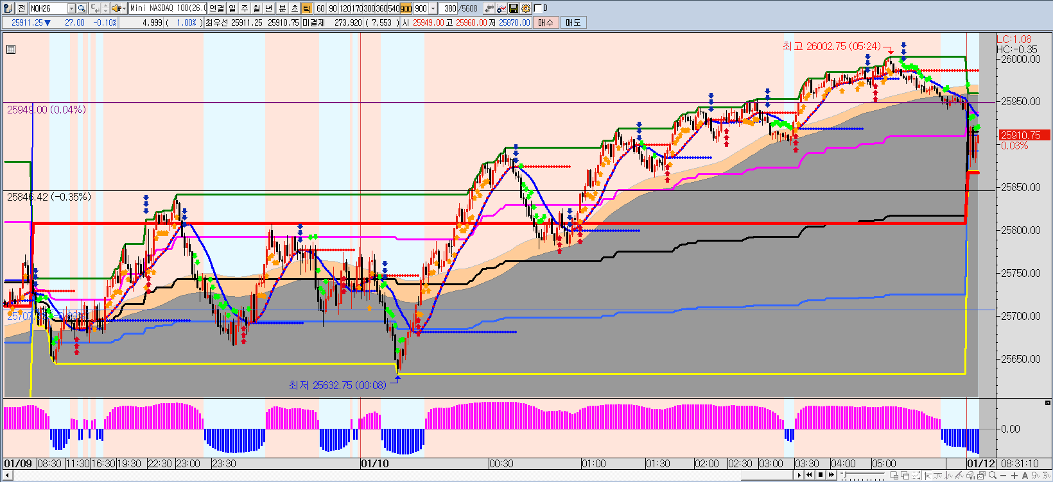The height and width of the screenshot is (482, 1053).
Task: Toggle the 연결 continuous contract button
Action: tap(216, 8)
